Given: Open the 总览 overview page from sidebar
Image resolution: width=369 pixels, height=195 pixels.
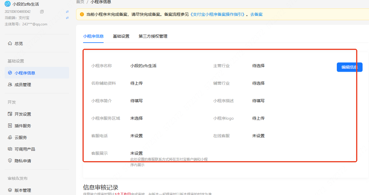Looking at the screenshot, I should pos(18,43).
